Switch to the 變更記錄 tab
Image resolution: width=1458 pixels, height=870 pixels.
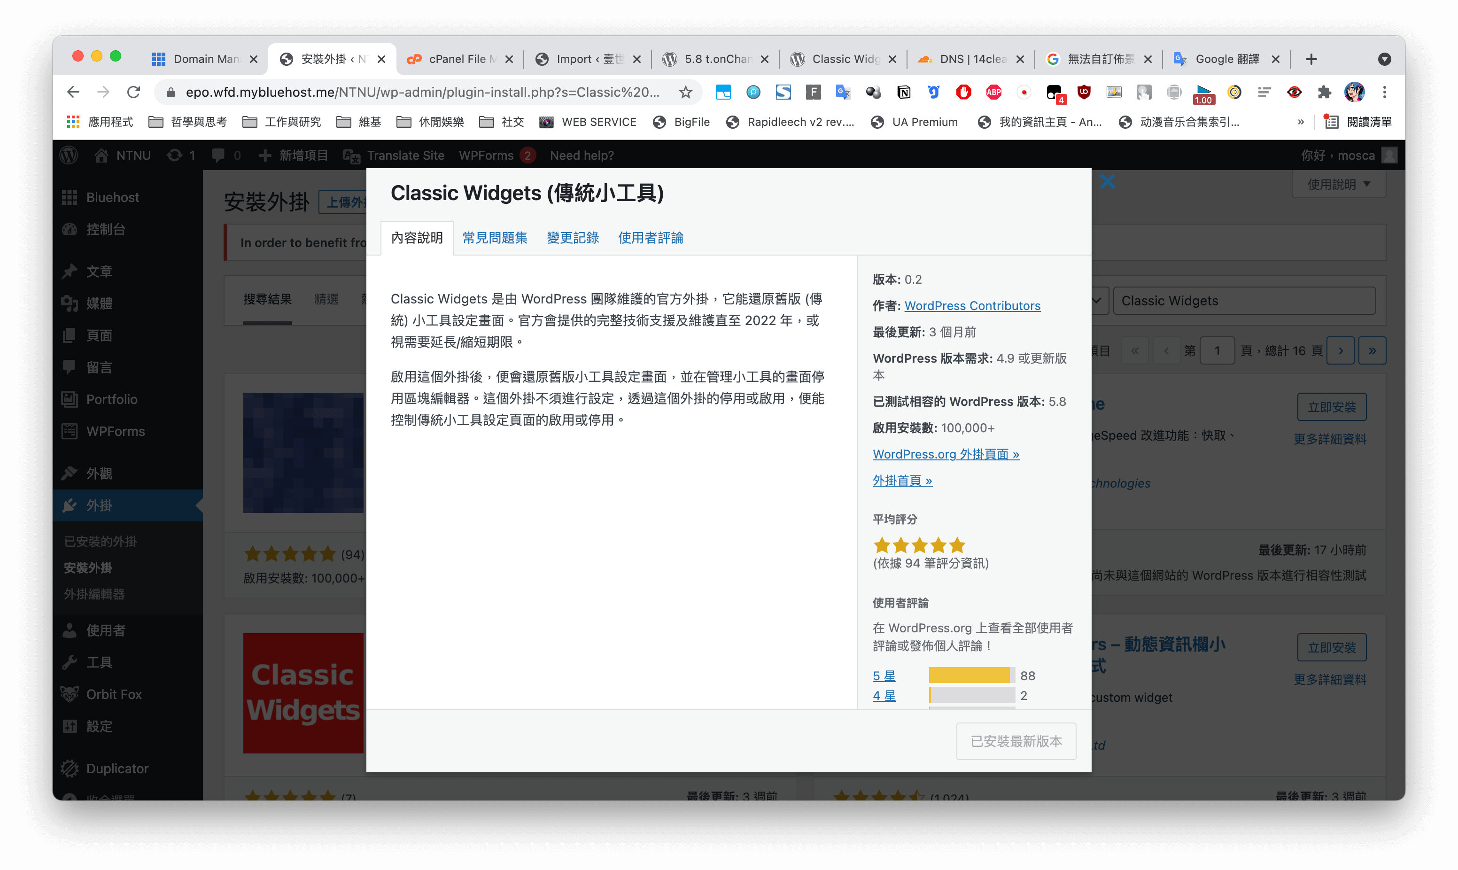[x=573, y=238]
